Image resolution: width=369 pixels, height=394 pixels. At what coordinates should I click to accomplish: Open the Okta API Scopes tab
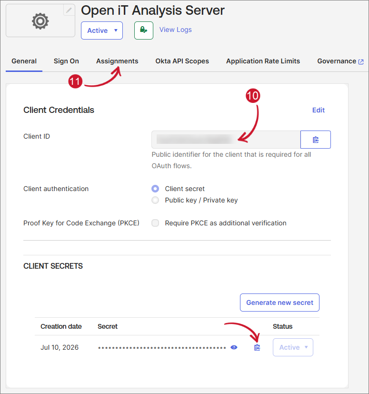pos(182,61)
